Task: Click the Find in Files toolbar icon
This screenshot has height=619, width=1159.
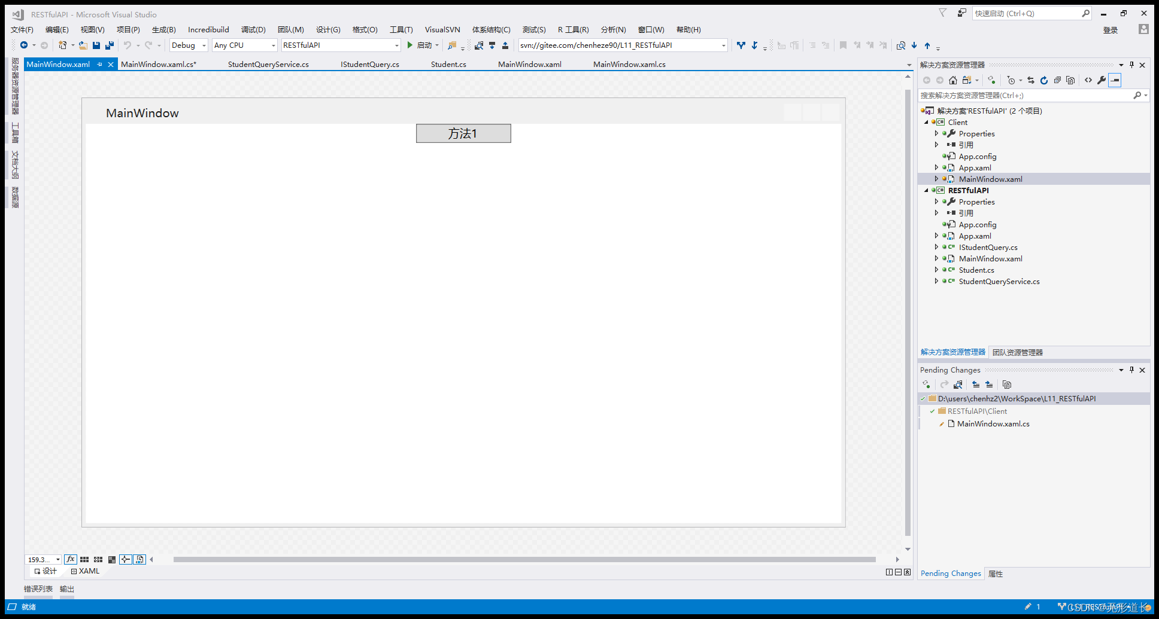Action: point(452,45)
